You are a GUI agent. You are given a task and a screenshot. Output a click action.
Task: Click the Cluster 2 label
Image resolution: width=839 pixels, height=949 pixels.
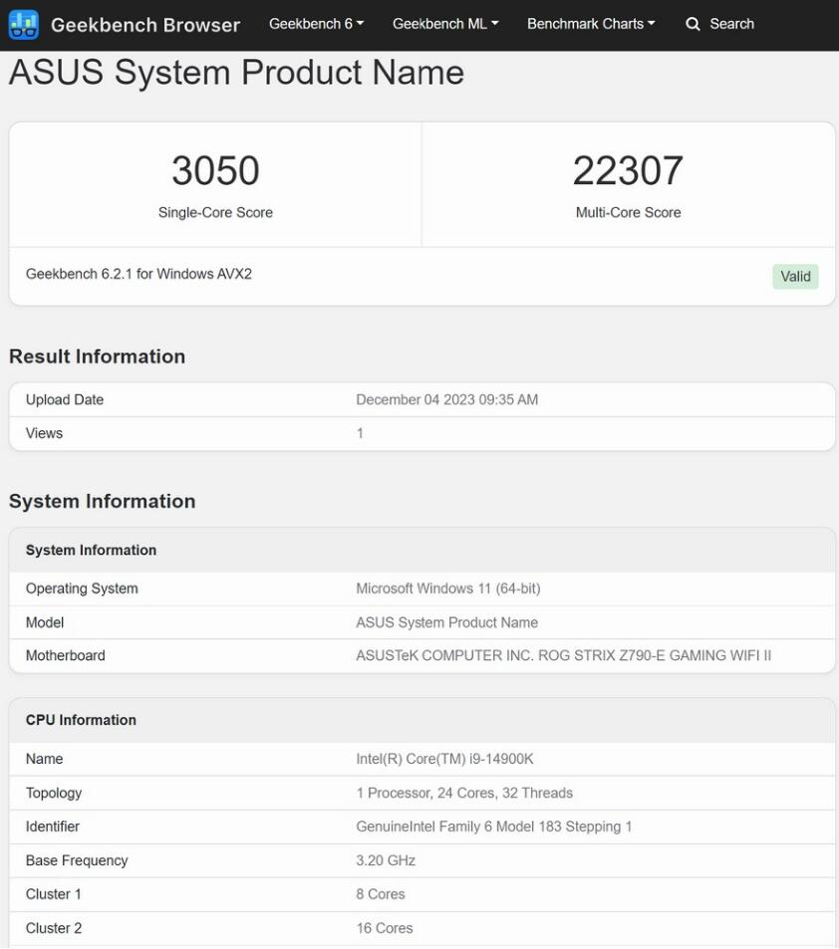click(53, 928)
